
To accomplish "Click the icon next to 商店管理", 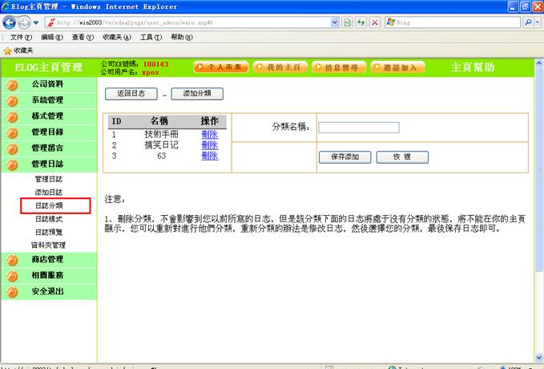I will pos(12,259).
